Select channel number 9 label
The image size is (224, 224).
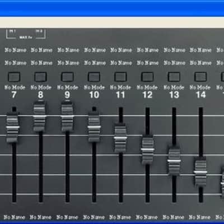(x=67, y=95)
